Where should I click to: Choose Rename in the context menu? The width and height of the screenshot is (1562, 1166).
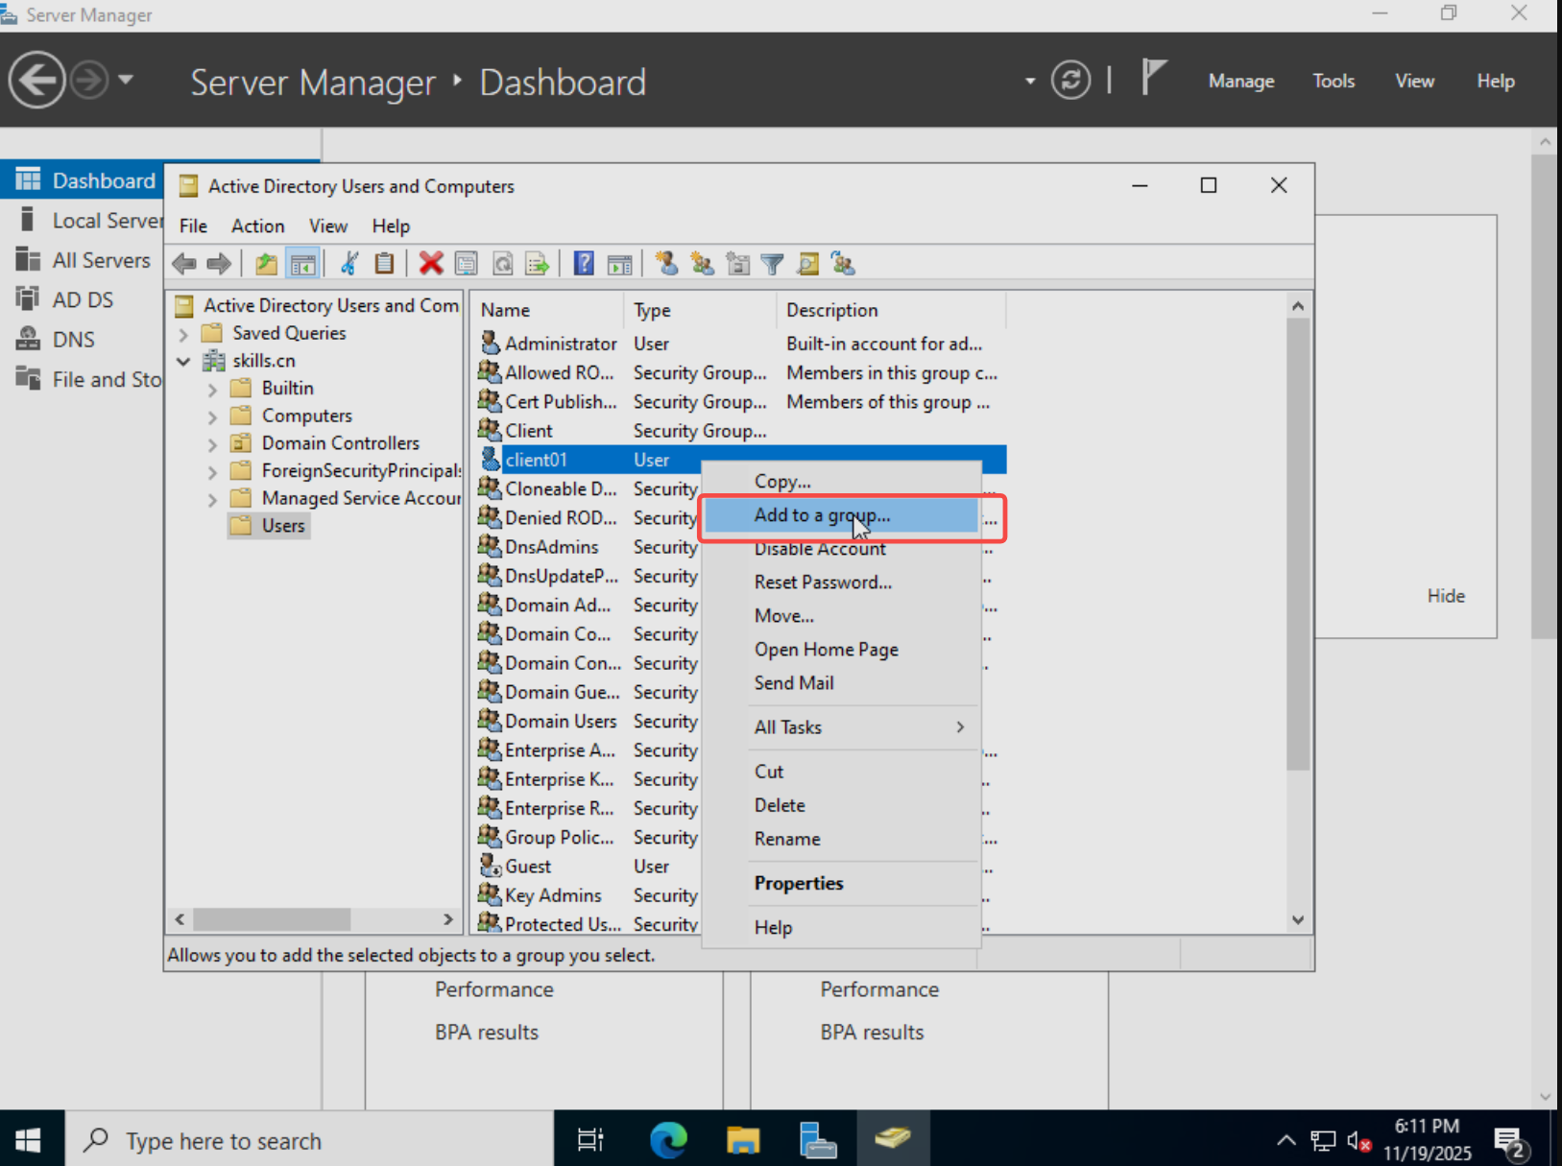(x=841, y=839)
